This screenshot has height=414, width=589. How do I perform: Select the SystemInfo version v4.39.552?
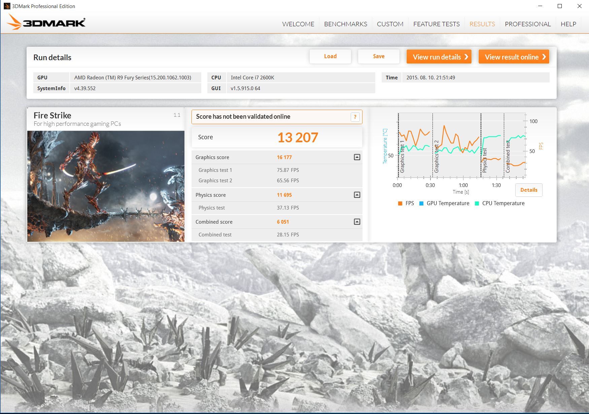tap(85, 88)
